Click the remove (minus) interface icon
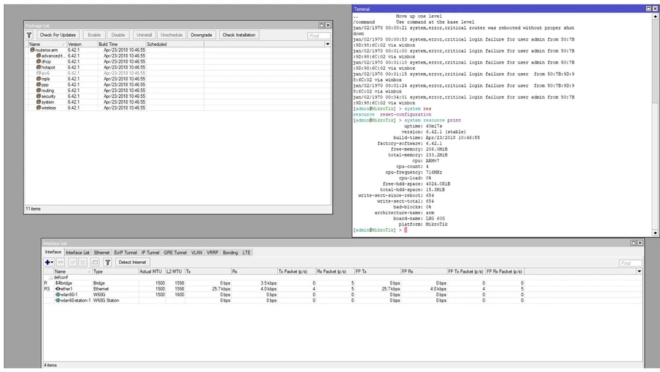Screen dimensions: 660x372 61,262
